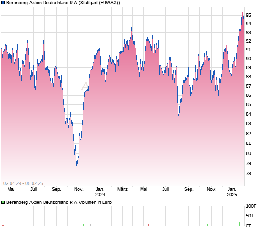Click the 80 price axis label
Viewport: 262px width, 230px height.
click(248, 153)
